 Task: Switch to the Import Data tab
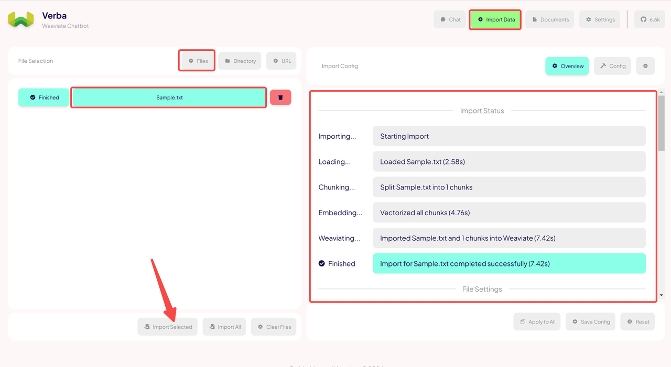click(495, 19)
